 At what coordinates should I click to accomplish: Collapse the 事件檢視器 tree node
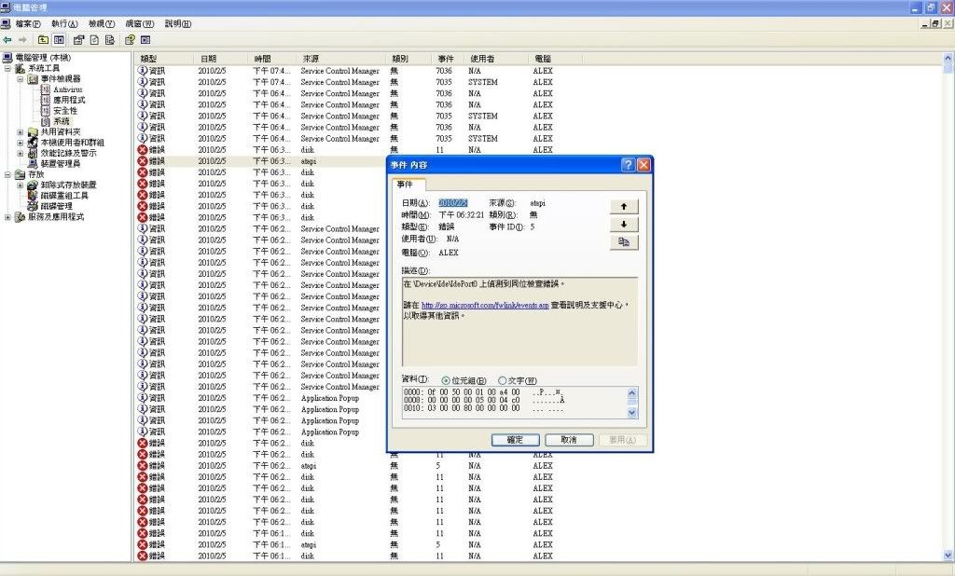21,79
